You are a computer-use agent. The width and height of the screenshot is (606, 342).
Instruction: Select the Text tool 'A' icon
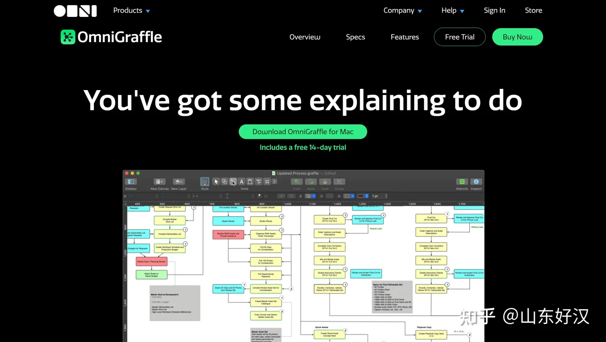(x=242, y=182)
